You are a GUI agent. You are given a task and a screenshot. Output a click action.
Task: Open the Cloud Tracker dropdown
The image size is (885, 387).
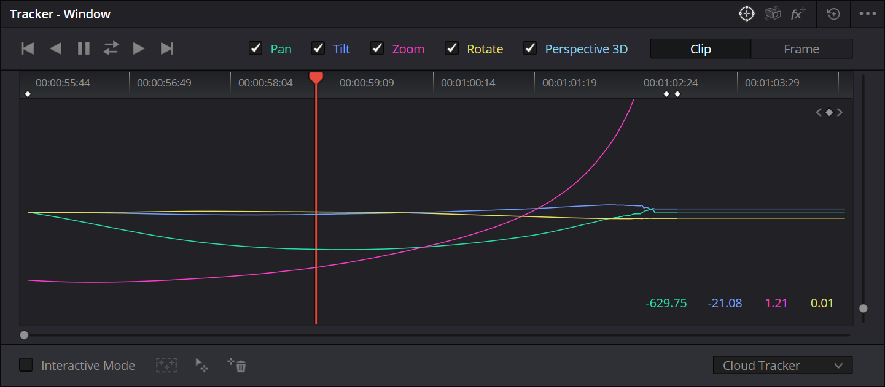(782, 366)
